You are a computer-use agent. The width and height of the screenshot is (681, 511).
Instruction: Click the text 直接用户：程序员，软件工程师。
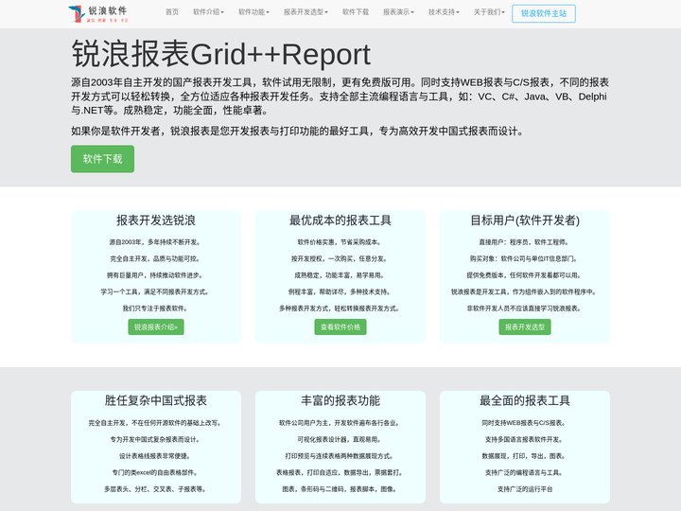click(525, 242)
